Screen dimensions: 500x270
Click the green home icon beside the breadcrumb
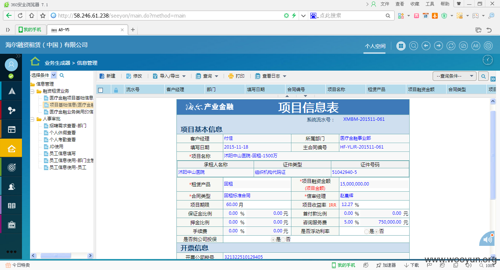(35, 61)
